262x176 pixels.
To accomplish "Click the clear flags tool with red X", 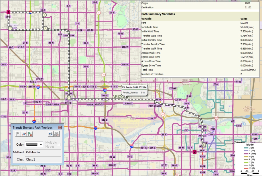I will pos(30,134).
